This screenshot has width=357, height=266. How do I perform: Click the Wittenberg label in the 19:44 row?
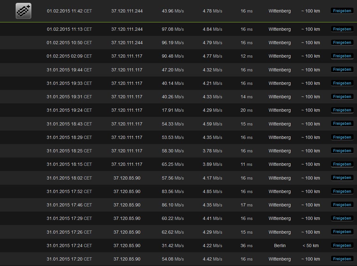click(x=280, y=69)
